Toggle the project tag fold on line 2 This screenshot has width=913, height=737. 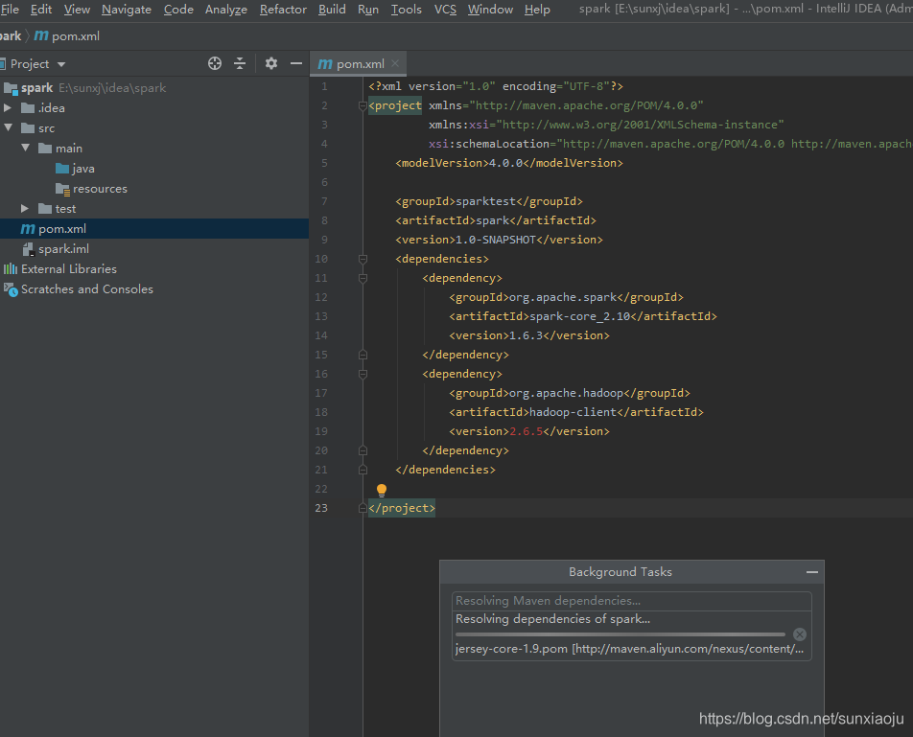pos(363,105)
